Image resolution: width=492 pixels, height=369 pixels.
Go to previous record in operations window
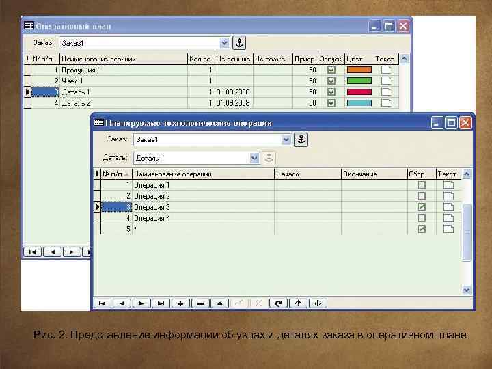[x=122, y=303]
